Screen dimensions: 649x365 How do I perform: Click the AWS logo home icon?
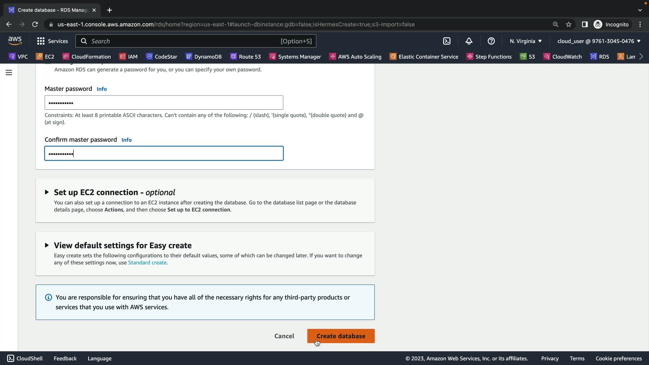[x=15, y=41]
